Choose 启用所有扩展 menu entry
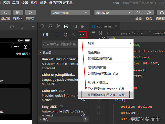The image size is (165, 124). [x=106, y=67]
